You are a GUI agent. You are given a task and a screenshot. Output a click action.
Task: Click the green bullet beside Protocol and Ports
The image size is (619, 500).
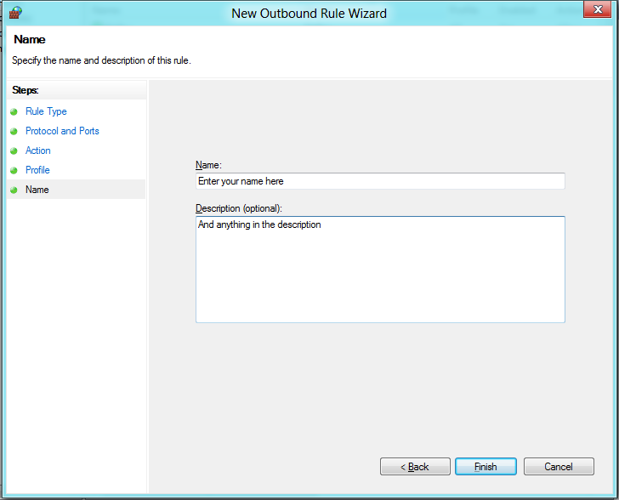pos(14,131)
